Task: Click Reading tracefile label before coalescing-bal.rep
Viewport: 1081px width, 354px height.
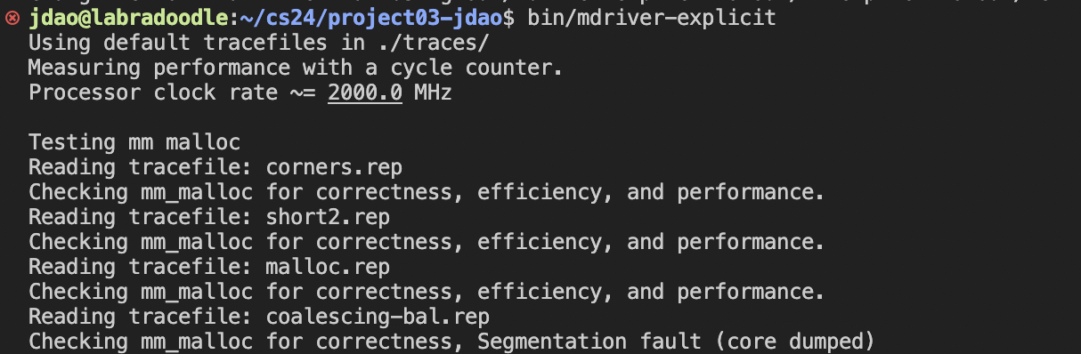Action: coord(141,317)
